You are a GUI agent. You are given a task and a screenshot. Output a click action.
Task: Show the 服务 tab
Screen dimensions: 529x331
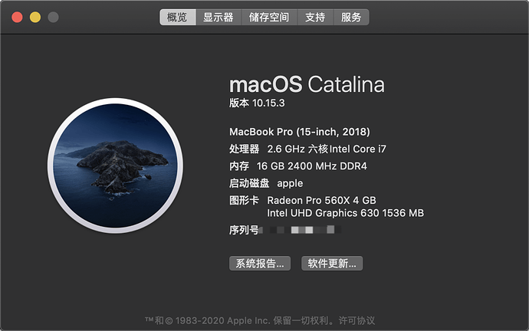[351, 17]
